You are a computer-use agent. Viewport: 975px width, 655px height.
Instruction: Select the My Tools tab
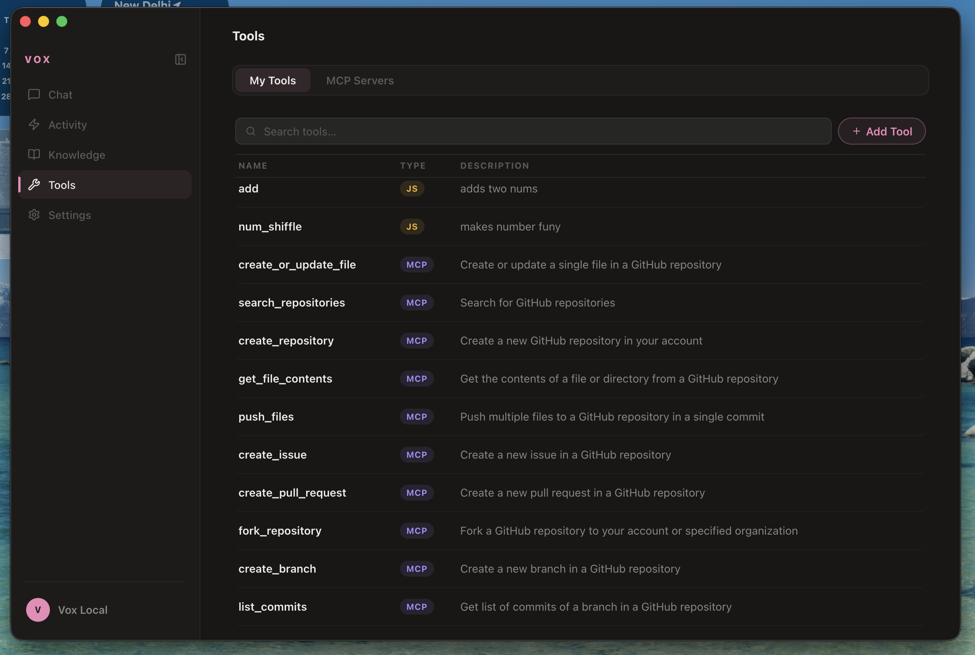point(272,80)
